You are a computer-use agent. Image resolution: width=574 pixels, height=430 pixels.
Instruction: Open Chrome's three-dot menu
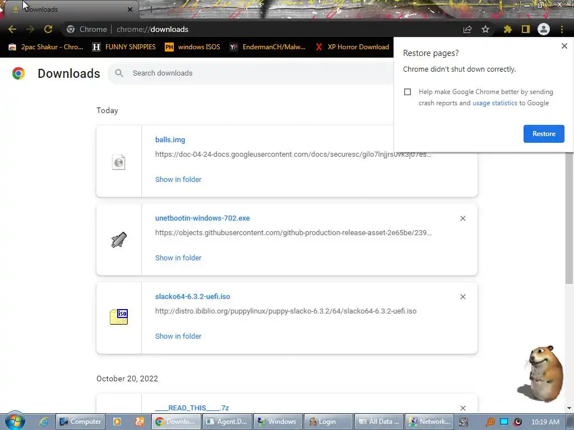pos(562,29)
